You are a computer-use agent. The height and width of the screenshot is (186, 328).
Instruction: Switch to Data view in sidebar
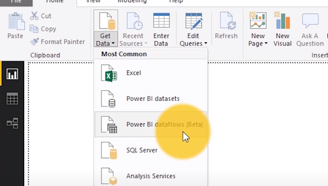click(12, 98)
